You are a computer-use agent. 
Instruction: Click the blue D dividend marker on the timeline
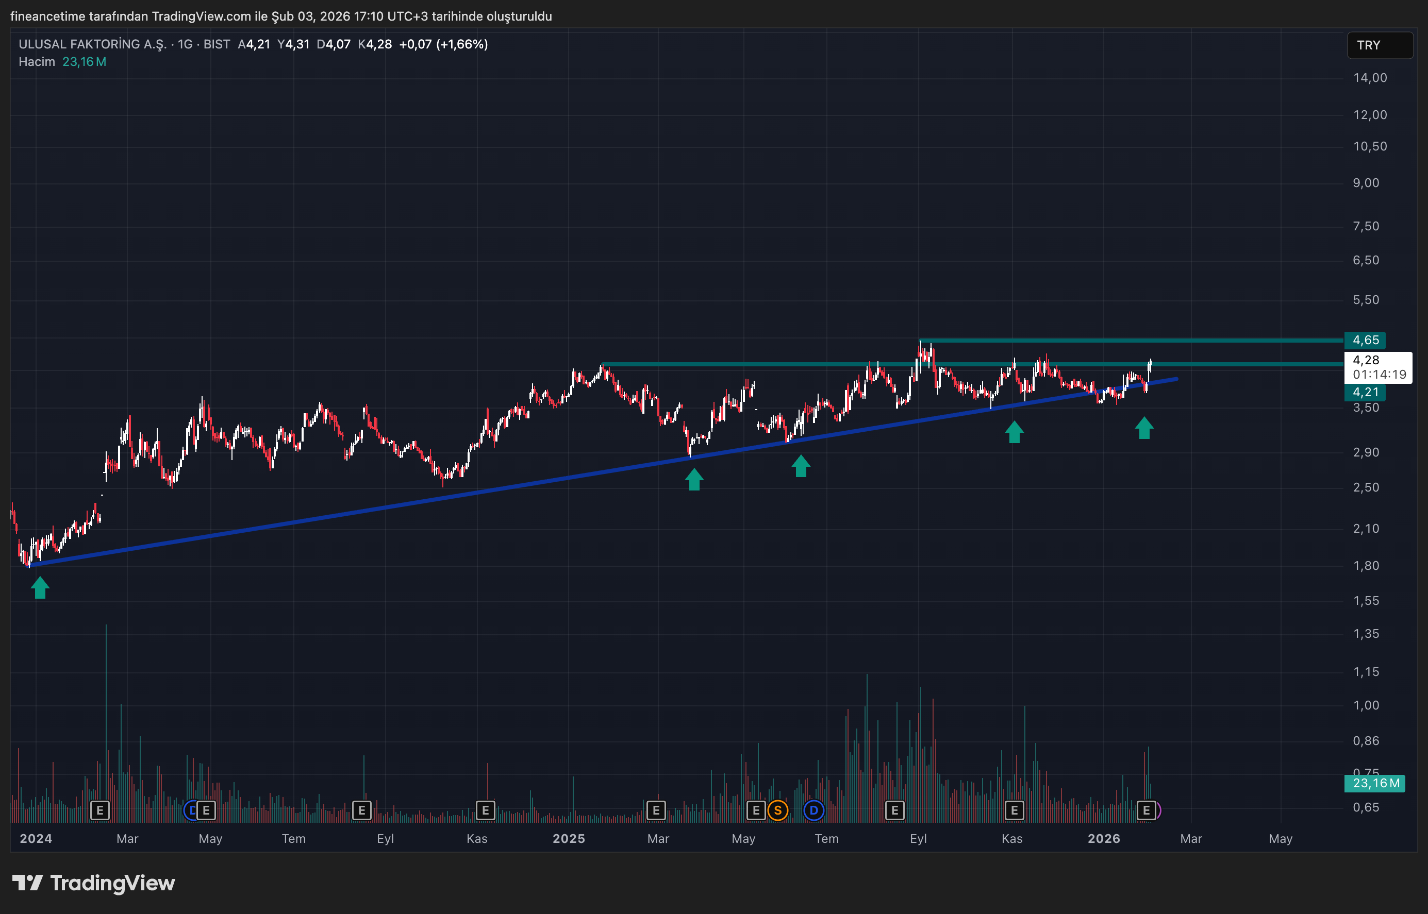[814, 809]
